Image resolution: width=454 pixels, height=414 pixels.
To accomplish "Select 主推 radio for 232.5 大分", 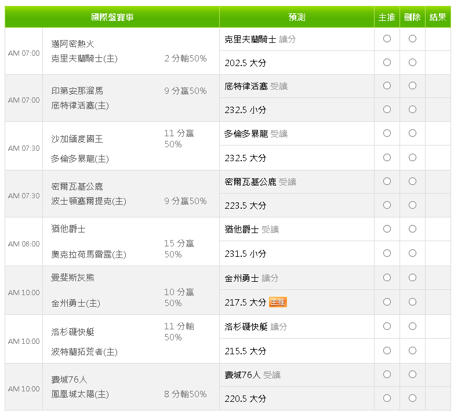I will tap(387, 157).
